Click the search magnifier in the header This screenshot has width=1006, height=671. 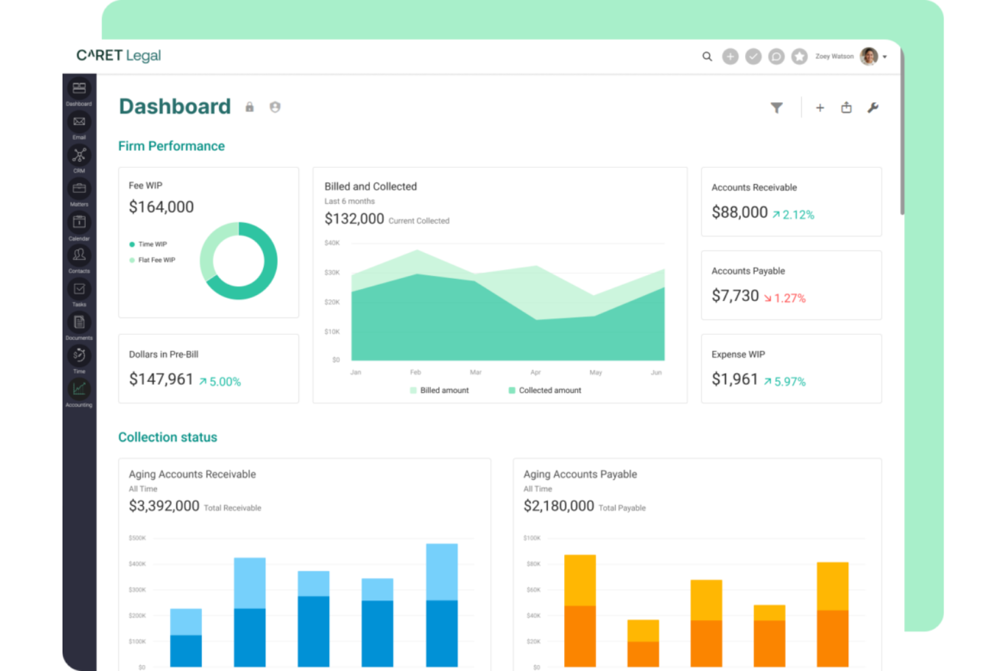(x=707, y=56)
